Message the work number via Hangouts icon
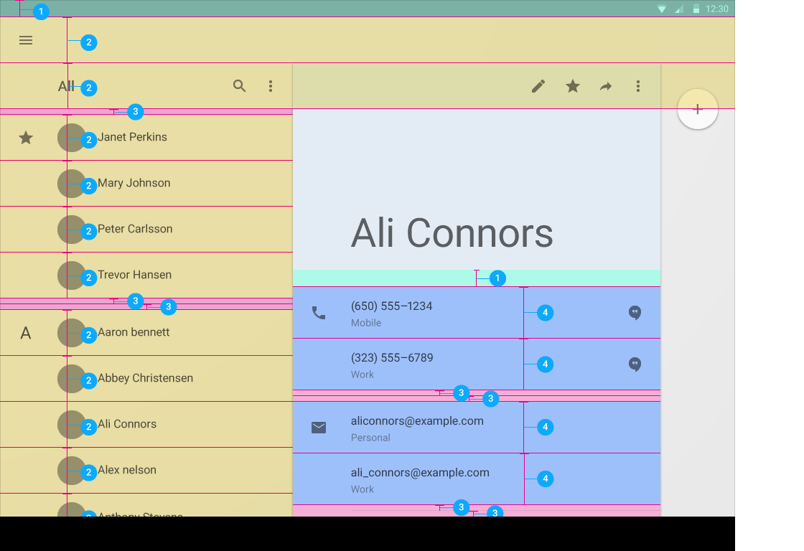This screenshot has width=804, height=551. tap(635, 364)
